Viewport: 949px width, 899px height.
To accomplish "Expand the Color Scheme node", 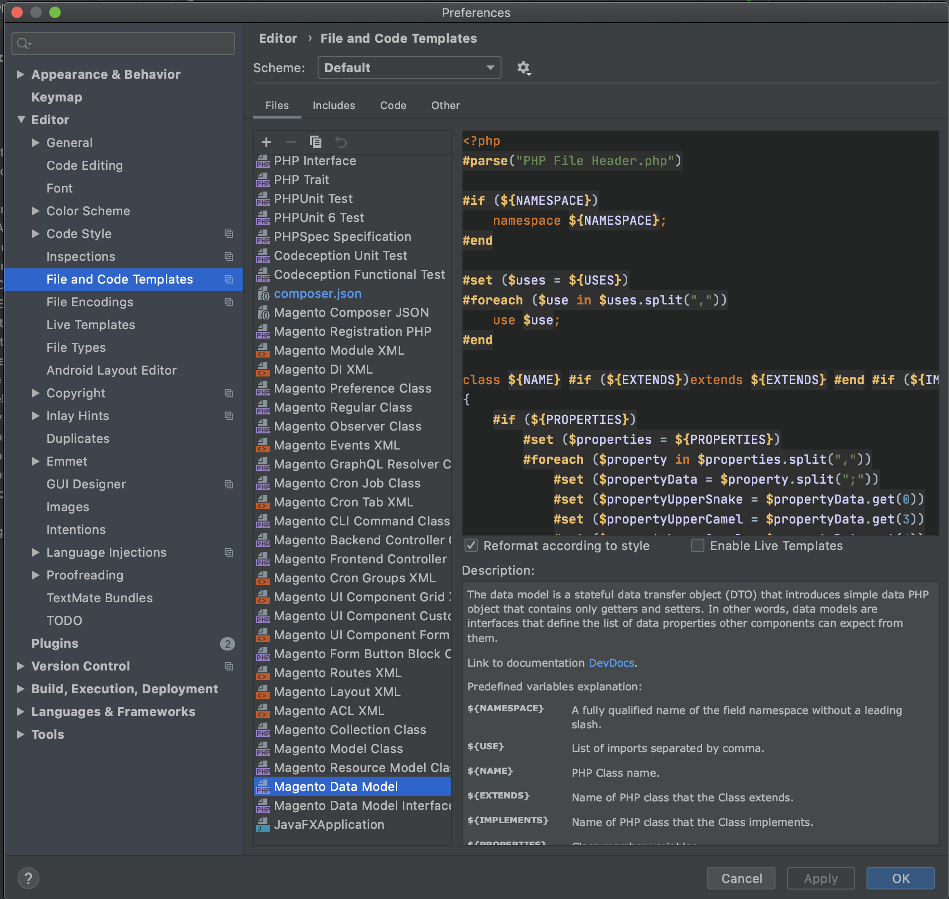I will [x=36, y=211].
